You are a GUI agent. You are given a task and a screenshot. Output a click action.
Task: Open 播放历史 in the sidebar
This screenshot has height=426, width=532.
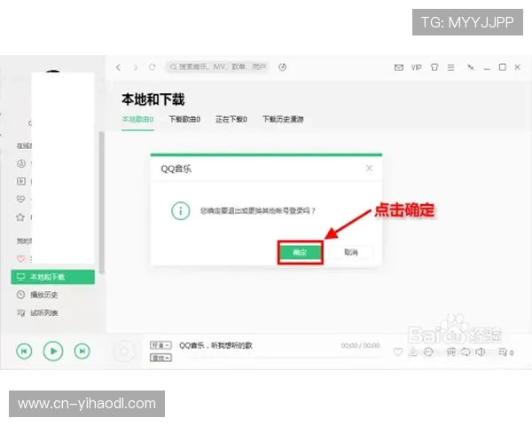pos(43,295)
